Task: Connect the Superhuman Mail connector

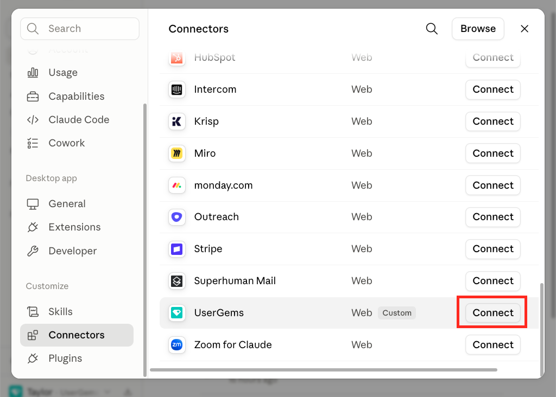Action: 493,281
